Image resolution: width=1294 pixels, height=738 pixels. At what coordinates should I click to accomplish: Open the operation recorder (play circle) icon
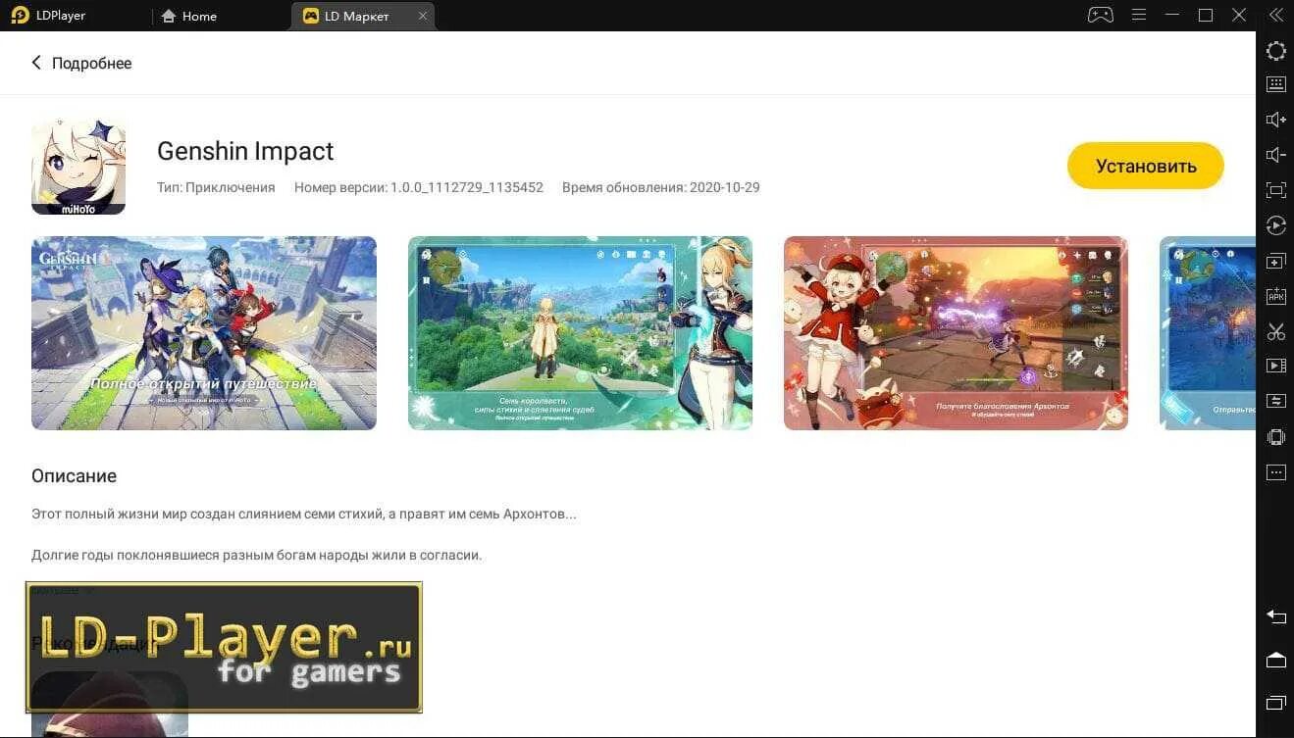coord(1275,225)
